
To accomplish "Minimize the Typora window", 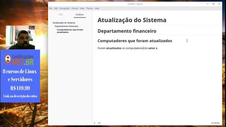I will (208, 4).
